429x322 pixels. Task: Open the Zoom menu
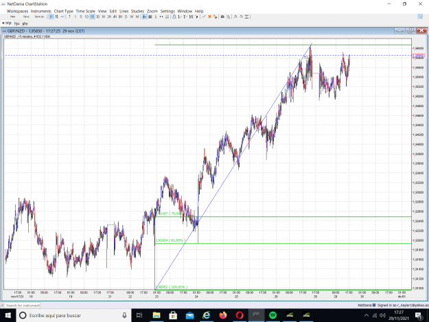152,11
